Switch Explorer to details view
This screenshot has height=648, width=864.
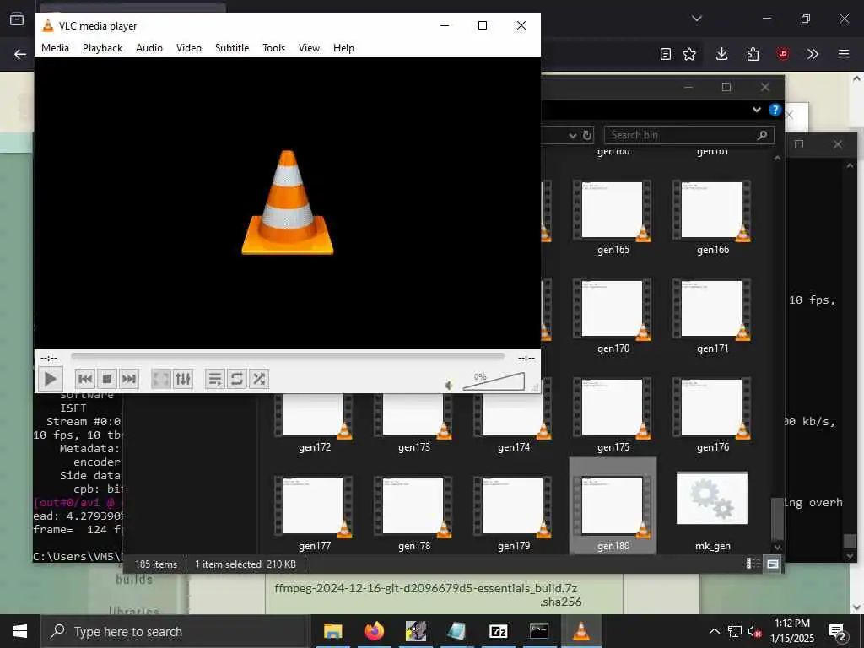click(x=753, y=564)
